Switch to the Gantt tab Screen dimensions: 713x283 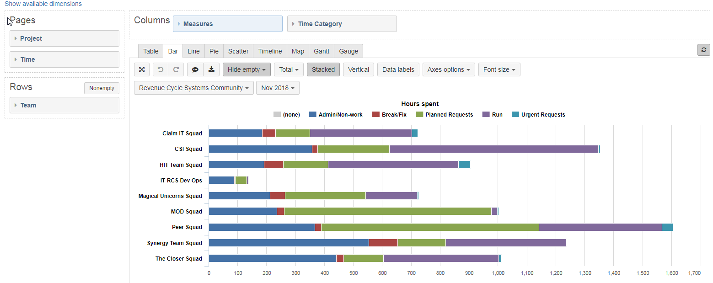coord(322,51)
